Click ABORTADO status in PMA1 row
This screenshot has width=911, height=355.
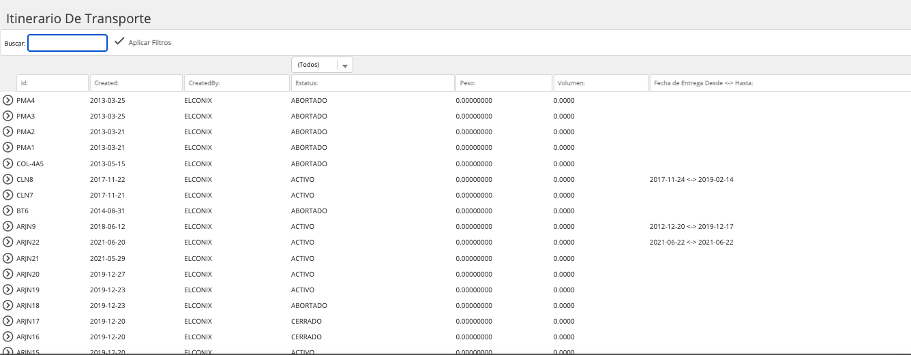309,147
